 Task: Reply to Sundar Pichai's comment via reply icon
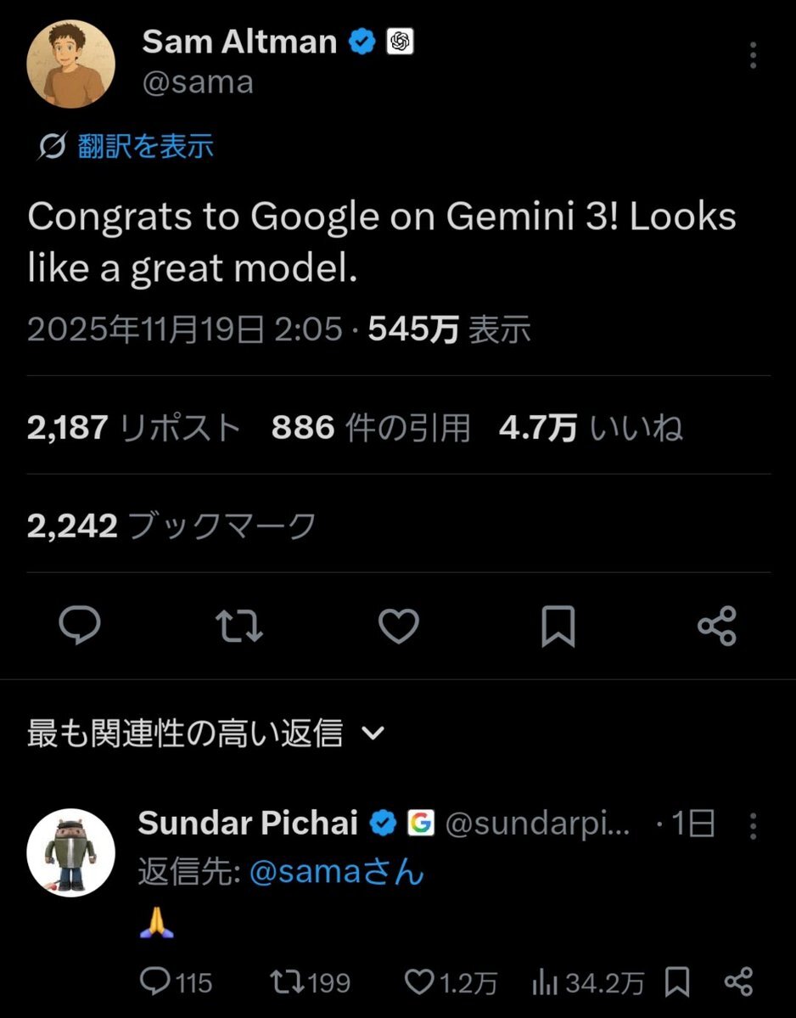[155, 982]
